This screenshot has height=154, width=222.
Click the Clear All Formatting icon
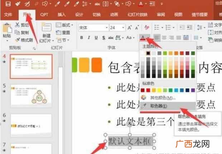coord(147,27)
